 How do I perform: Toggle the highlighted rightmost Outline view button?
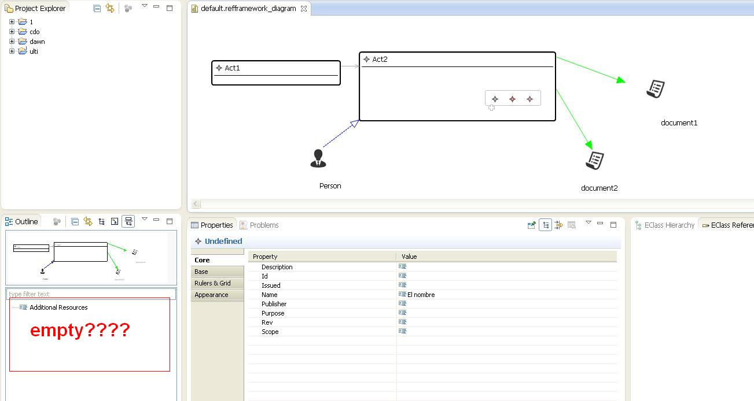coord(128,221)
